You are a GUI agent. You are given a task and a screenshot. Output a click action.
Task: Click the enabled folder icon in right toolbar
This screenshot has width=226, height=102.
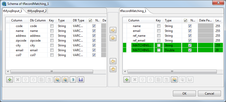[174, 80]
